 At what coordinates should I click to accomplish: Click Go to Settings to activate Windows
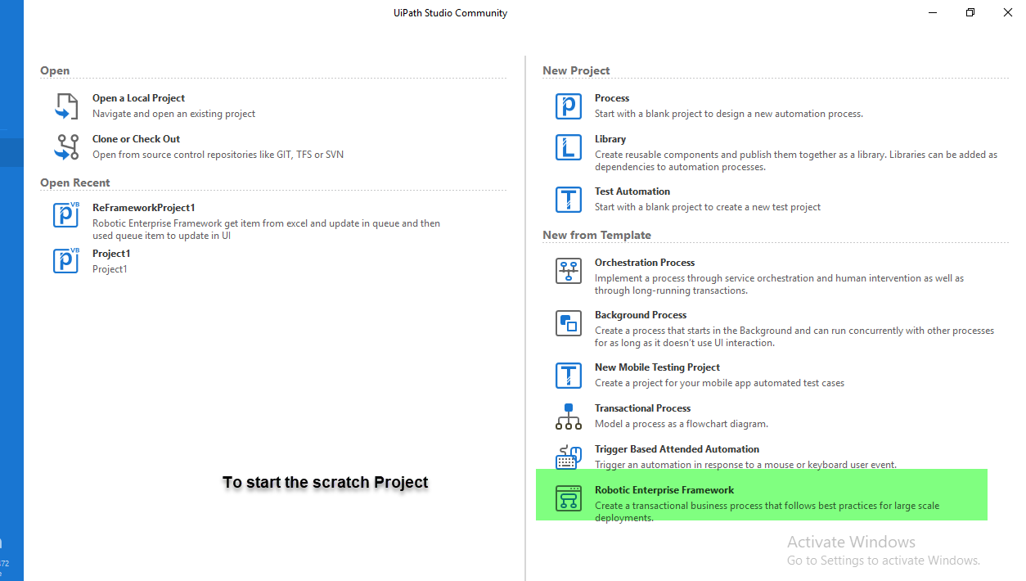point(883,560)
